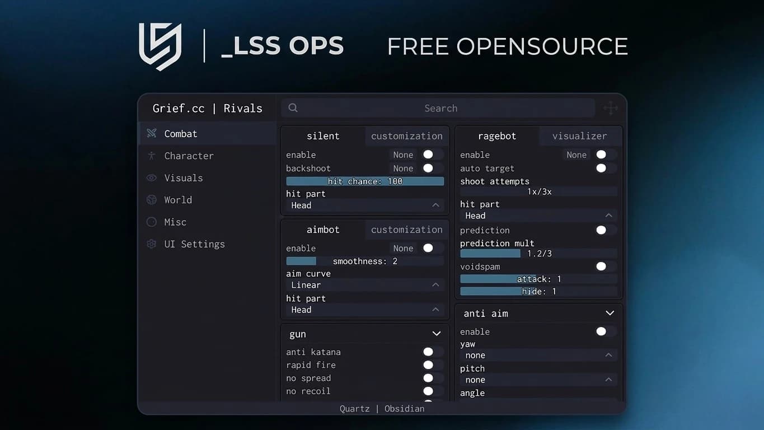This screenshot has width=764, height=430.
Task: Adjust the smoothness slider
Action: pos(365,261)
